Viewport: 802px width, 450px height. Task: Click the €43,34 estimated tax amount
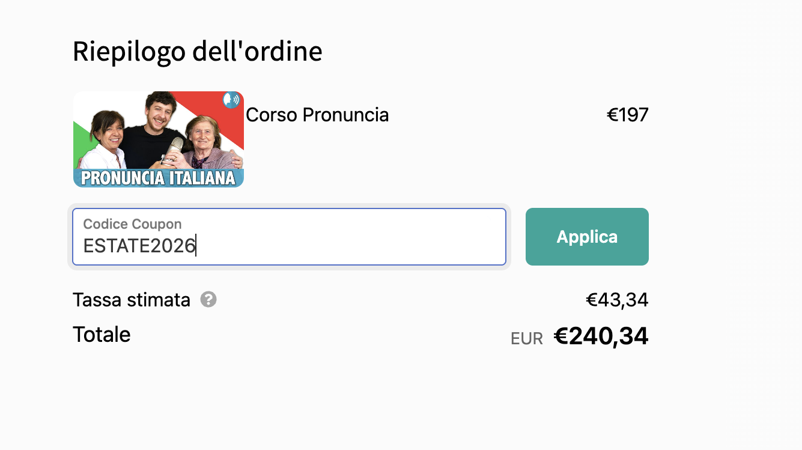pos(617,300)
